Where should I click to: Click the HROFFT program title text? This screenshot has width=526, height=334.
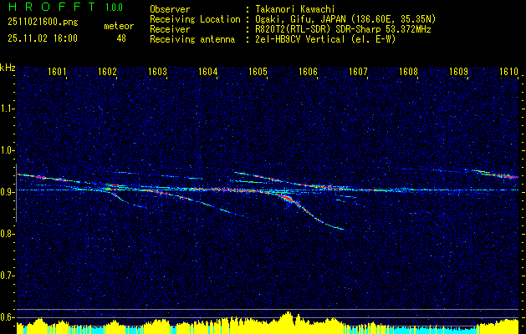(x=53, y=7)
